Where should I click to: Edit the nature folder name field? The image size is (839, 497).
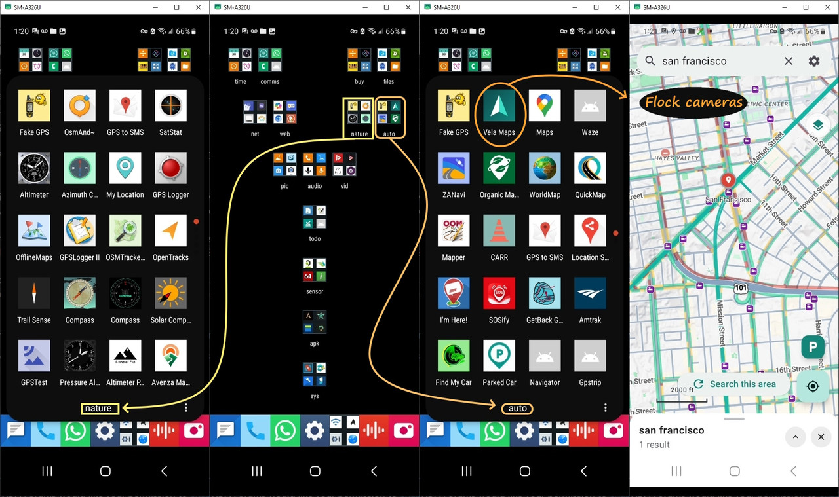pos(100,408)
